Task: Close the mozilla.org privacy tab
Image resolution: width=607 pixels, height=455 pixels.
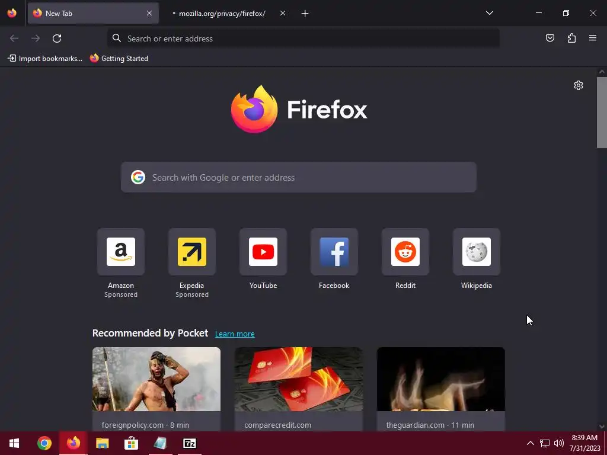Action: [283, 13]
